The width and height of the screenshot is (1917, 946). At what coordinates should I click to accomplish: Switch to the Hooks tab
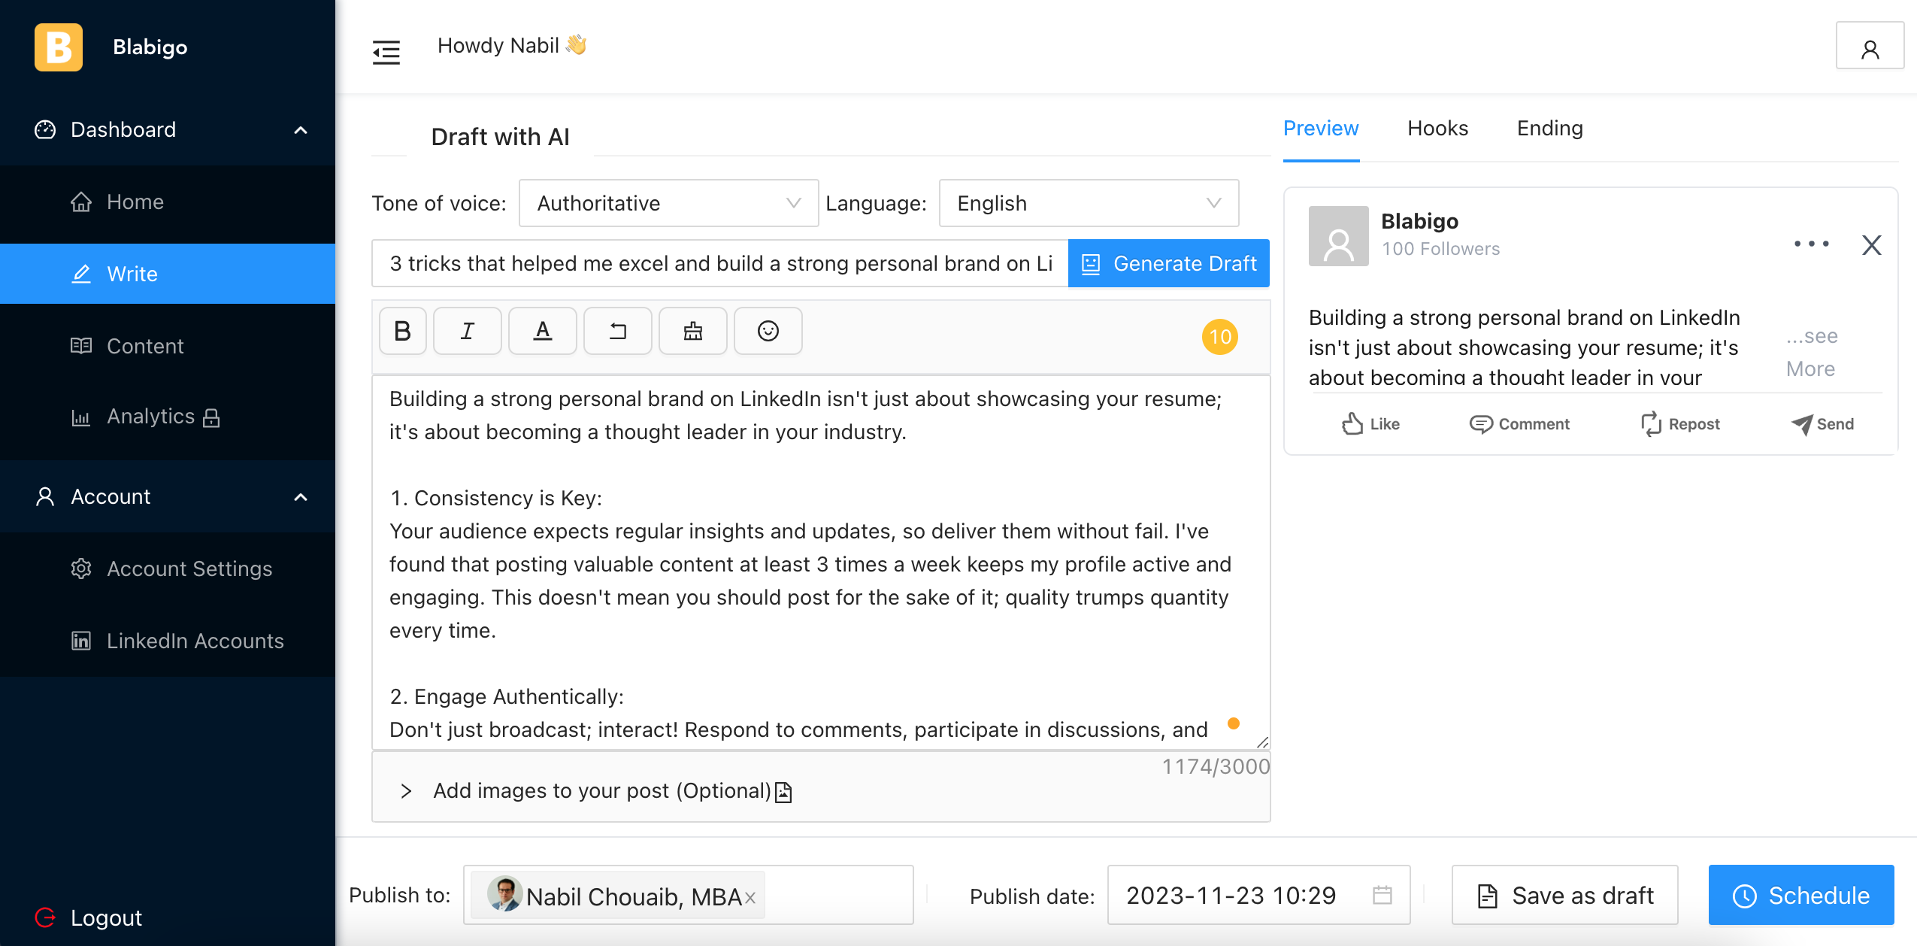pos(1437,128)
